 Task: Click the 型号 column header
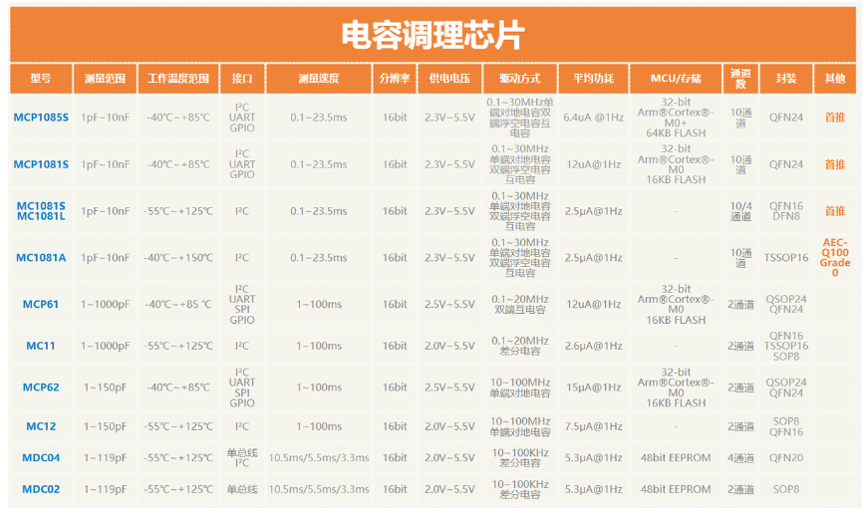[x=41, y=79]
